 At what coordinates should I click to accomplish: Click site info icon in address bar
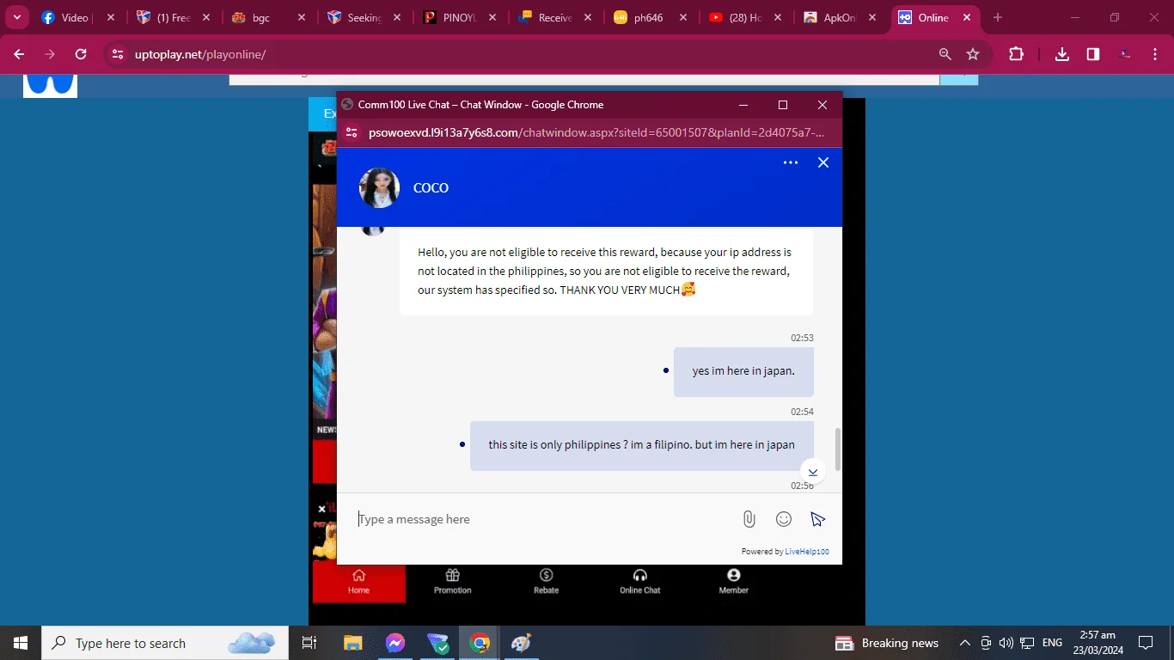point(118,54)
